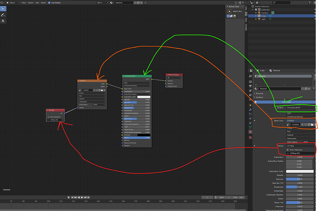The width and height of the screenshot is (318, 211).
Task: Open the Scene properties tab icon
Action: pyautogui.click(x=250, y=95)
